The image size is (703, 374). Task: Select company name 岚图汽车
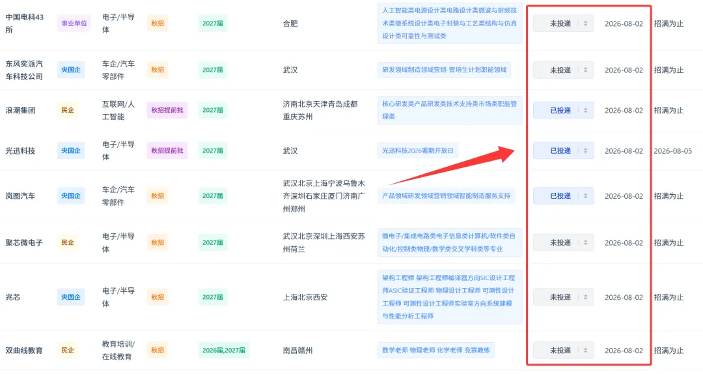point(20,195)
